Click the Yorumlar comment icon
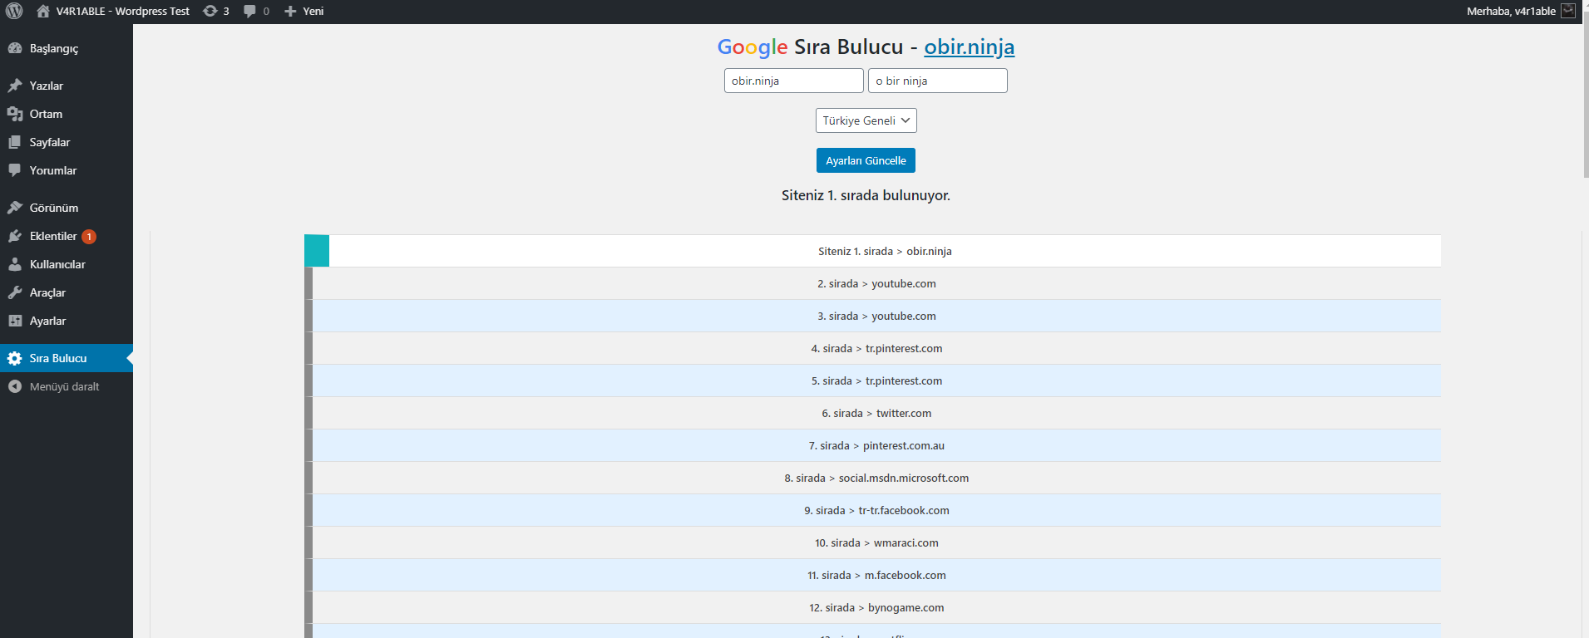Viewport: 1589px width, 638px height. click(x=15, y=170)
